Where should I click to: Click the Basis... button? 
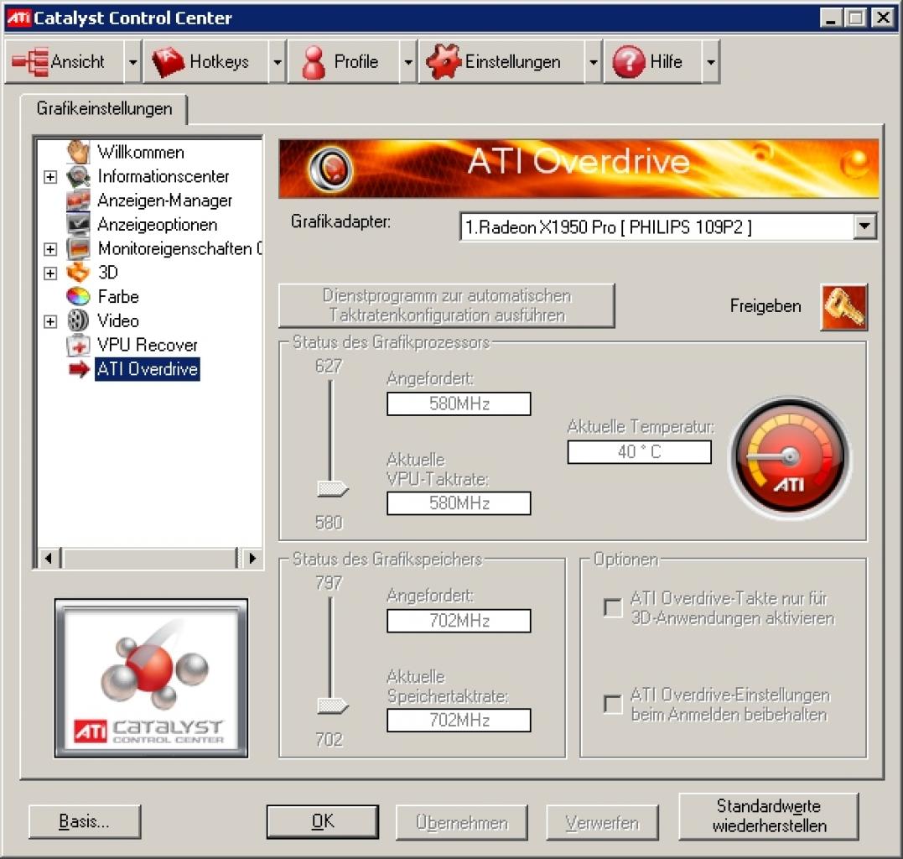click(x=85, y=821)
